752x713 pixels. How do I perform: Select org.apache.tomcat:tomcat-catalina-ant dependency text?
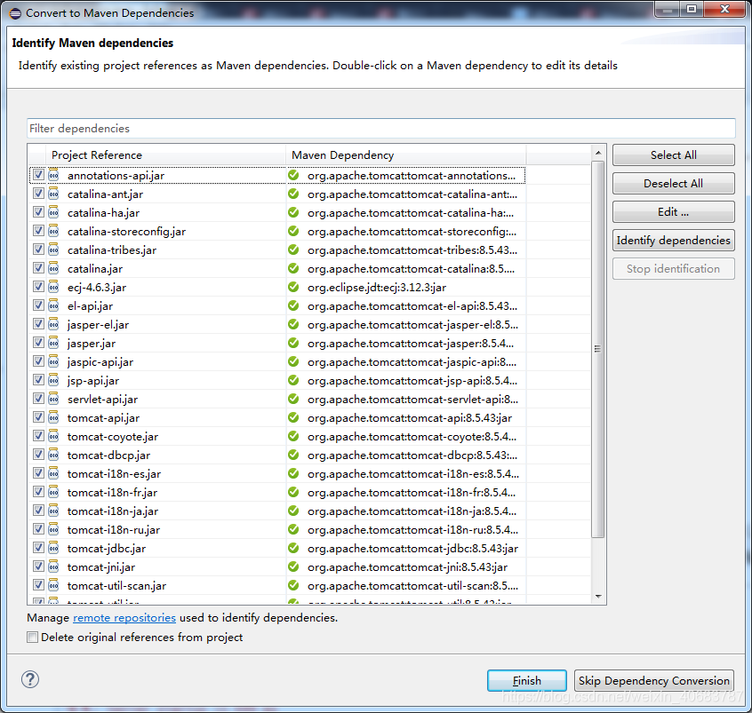click(x=412, y=194)
